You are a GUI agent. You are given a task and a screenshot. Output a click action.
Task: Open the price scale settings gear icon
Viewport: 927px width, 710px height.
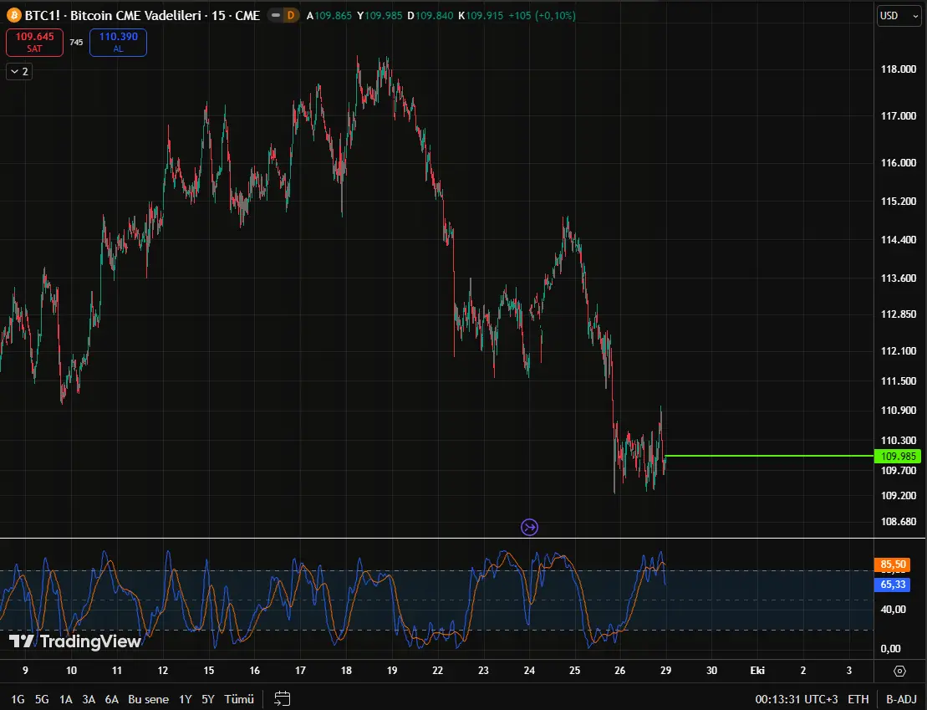point(899,671)
